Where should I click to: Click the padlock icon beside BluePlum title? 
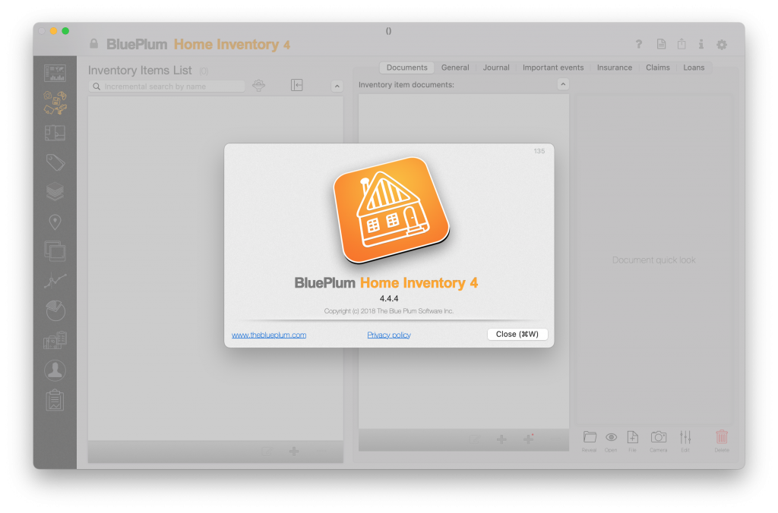coord(93,43)
